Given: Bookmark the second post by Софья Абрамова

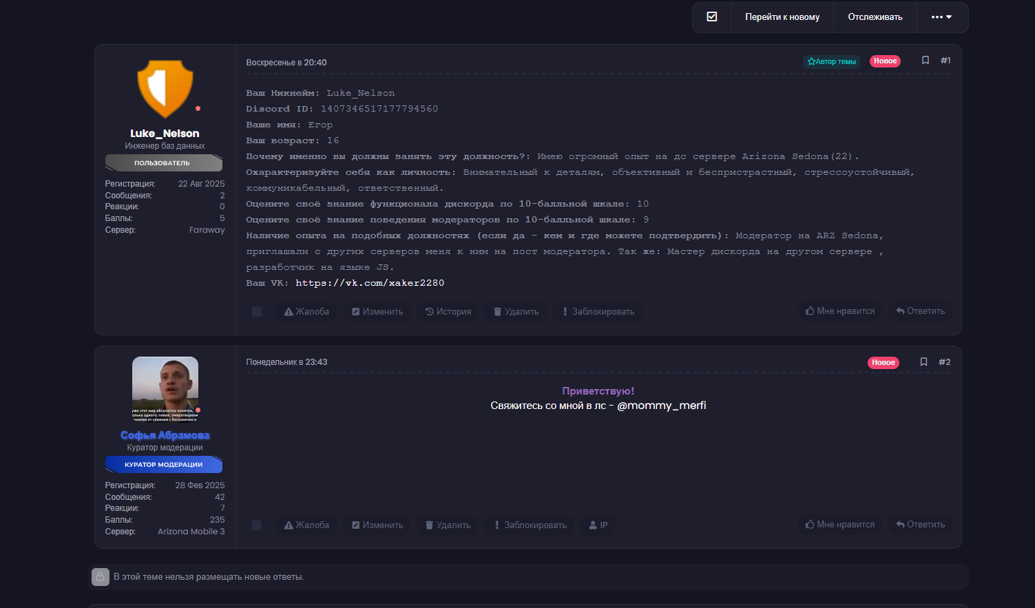Looking at the screenshot, I should tap(924, 362).
